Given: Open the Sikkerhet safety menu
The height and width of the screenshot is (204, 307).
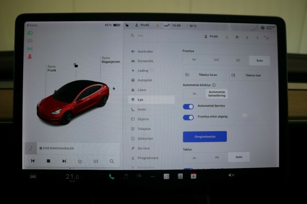Looking at the screenshot, I should tap(142, 139).
